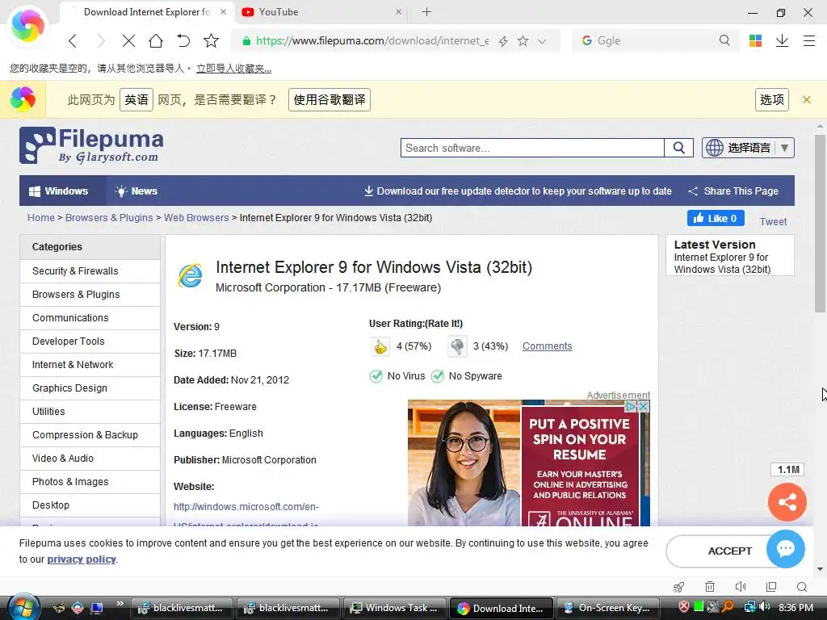Open the Compression & Backup category

click(x=90, y=435)
